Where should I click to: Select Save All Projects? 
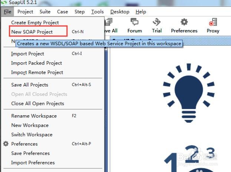point(53,85)
